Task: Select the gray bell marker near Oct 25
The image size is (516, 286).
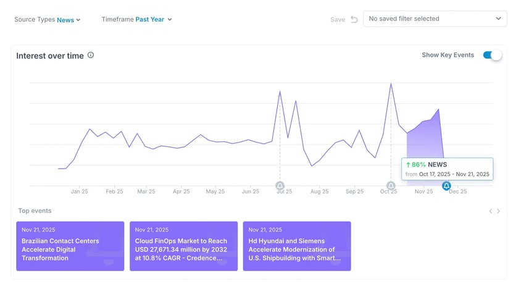Action: [x=391, y=185]
